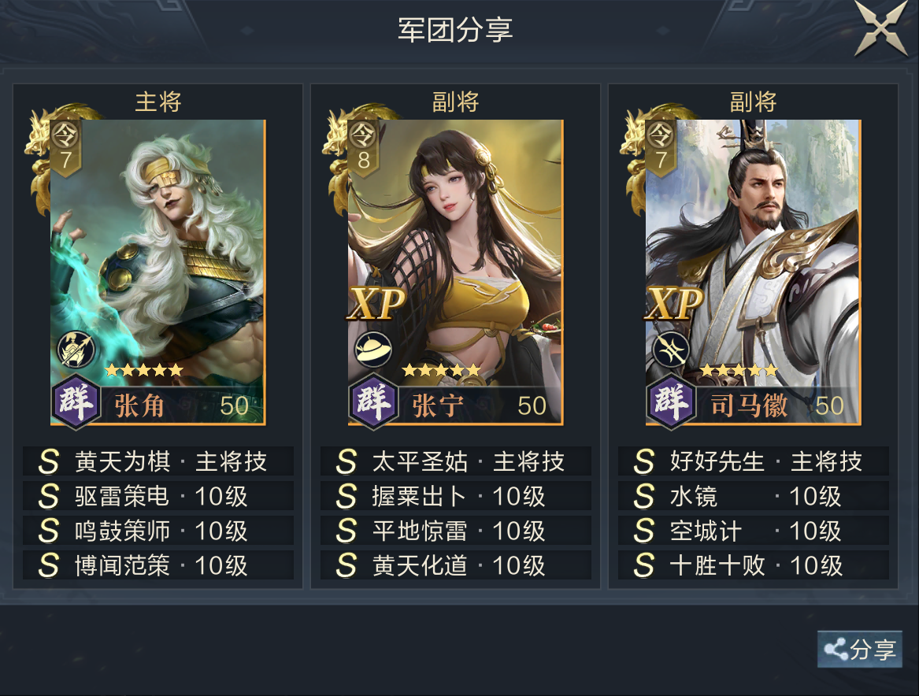
Task: Click the crossed arrows troop icon on 司马徽
Action: (671, 350)
